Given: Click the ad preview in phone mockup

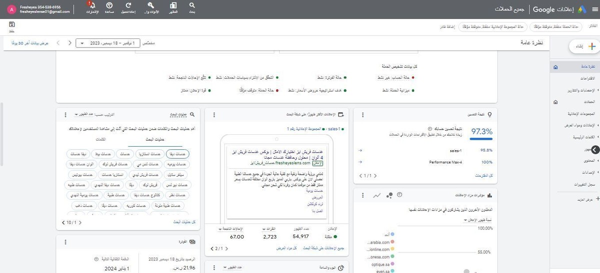Looking at the screenshot, I should [276, 182].
